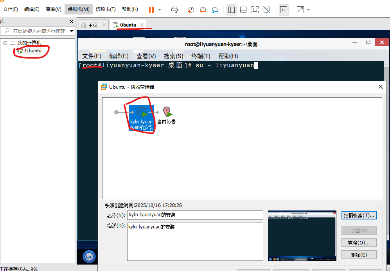Open terminal 搜索(S) menu
The image size is (390, 271).
click(174, 56)
